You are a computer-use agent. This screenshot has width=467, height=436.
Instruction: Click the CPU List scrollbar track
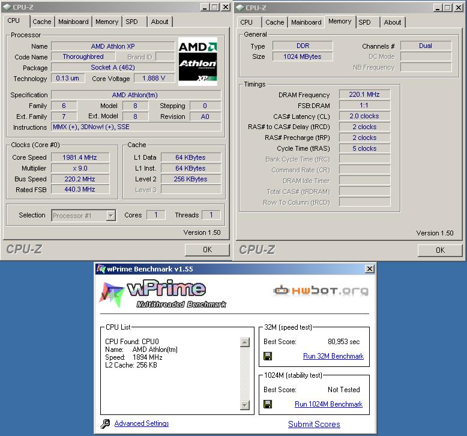pos(244,374)
